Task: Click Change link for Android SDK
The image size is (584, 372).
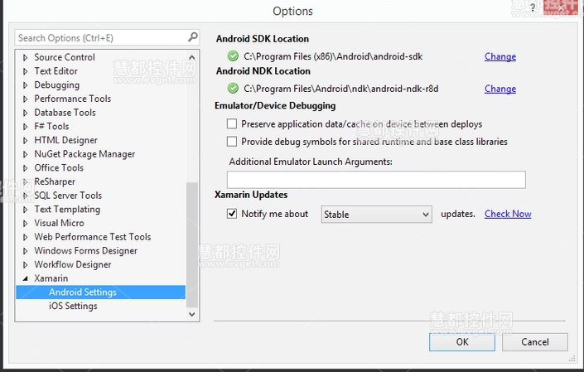Action: pos(500,56)
